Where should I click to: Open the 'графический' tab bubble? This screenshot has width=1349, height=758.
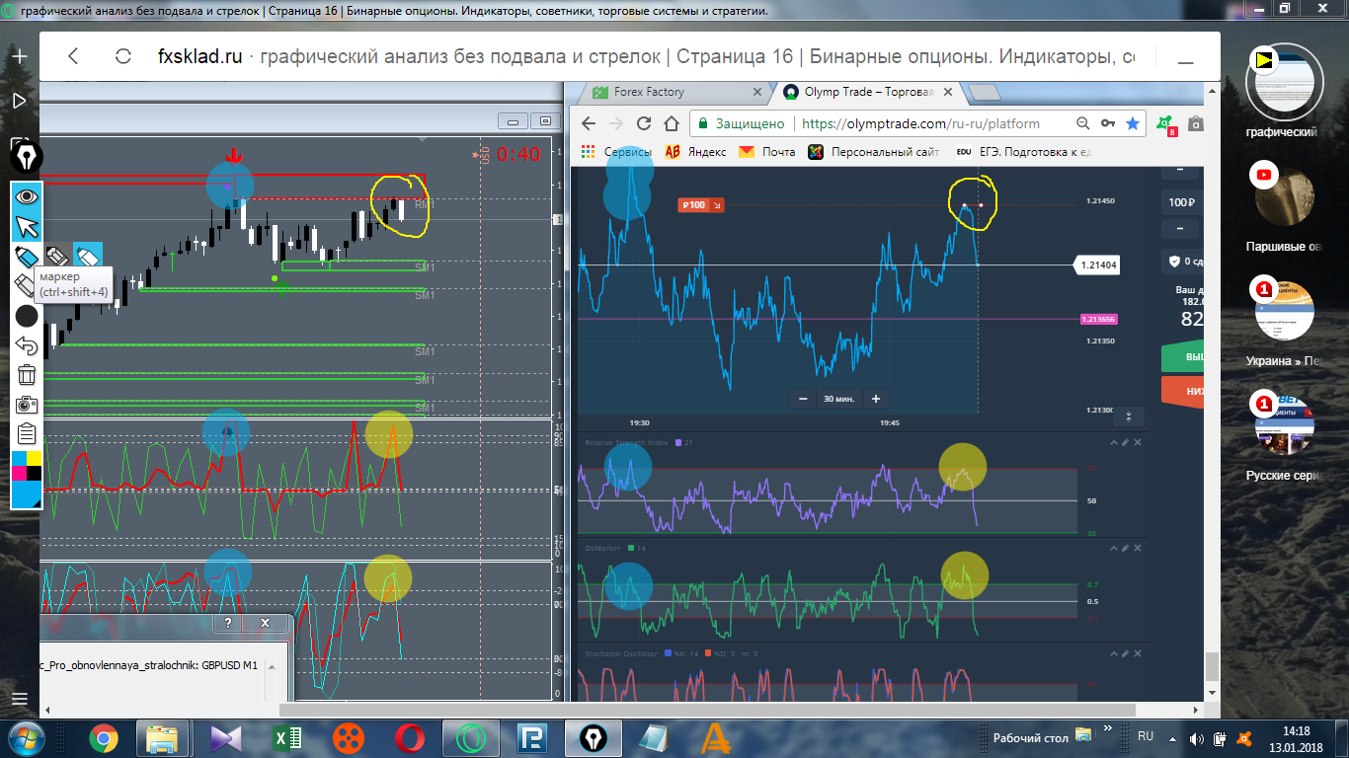click(x=1282, y=81)
